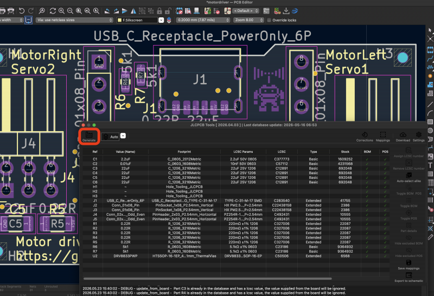Screen dimensions: 434x296
Task: Select the Draw Line tool
Action: 430,105
